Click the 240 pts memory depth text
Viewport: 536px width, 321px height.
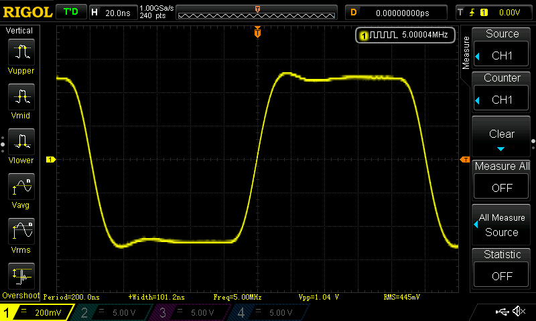pos(153,15)
